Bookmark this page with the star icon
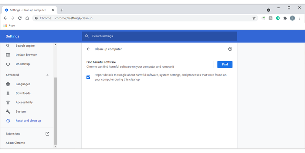 click(x=254, y=18)
